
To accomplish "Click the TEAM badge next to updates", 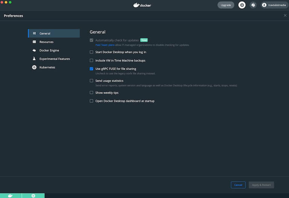I will click(144, 40).
